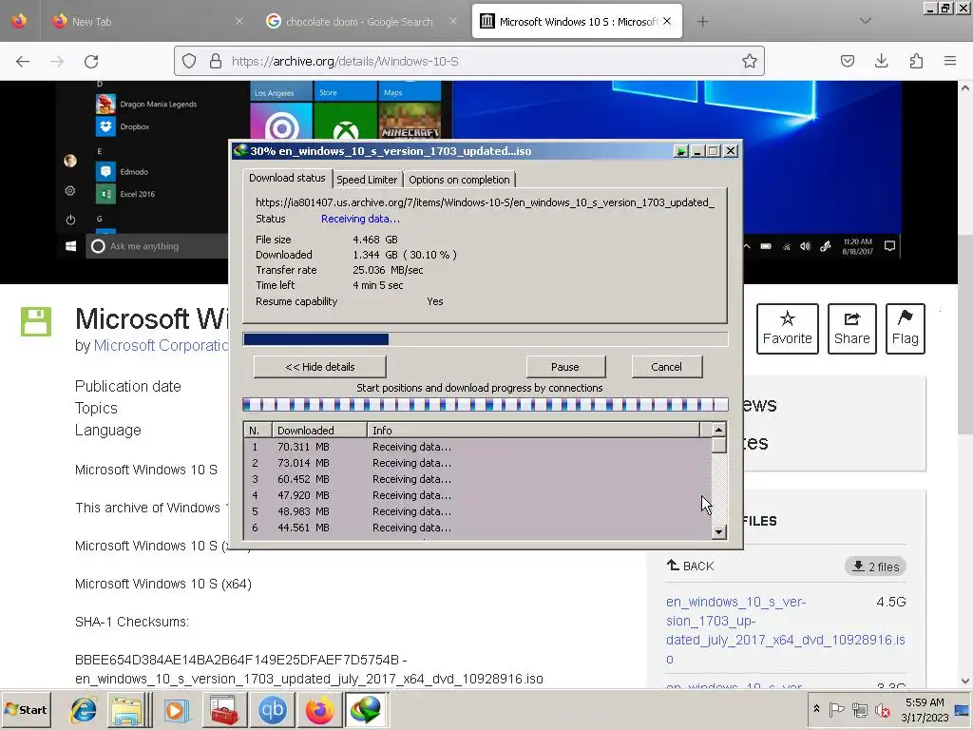
Task: Select connection row with 60.452 MB
Action: pyautogui.click(x=478, y=479)
